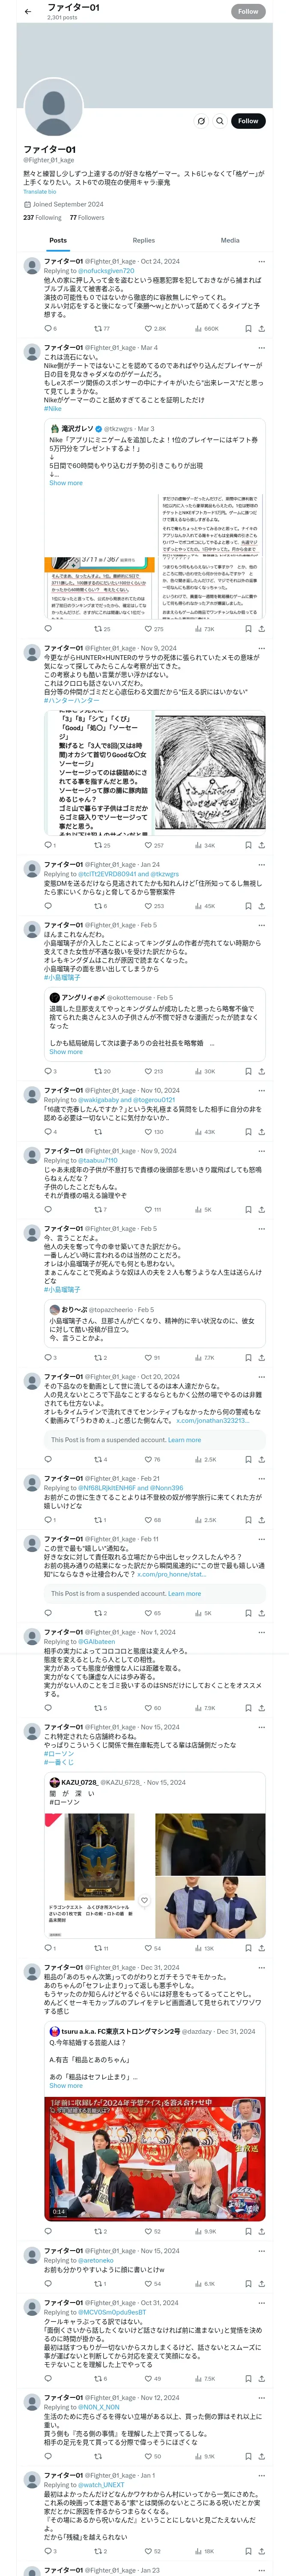Switch to the Replies tab
The image size is (289, 2576).
pyautogui.click(x=143, y=240)
